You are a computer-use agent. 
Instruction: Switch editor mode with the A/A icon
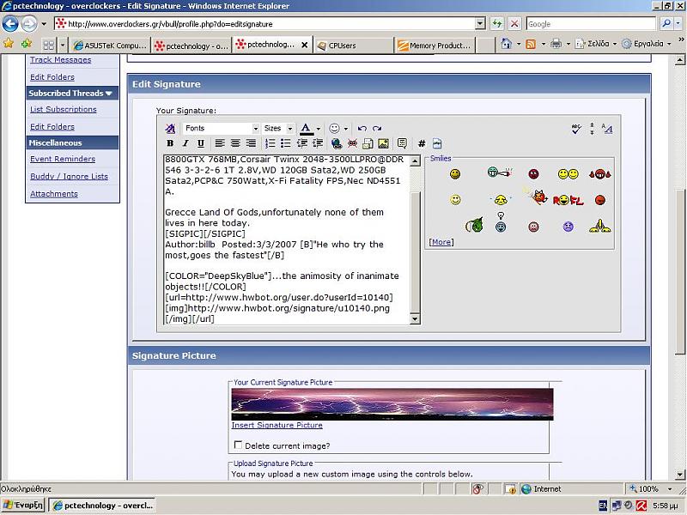pyautogui.click(x=607, y=128)
